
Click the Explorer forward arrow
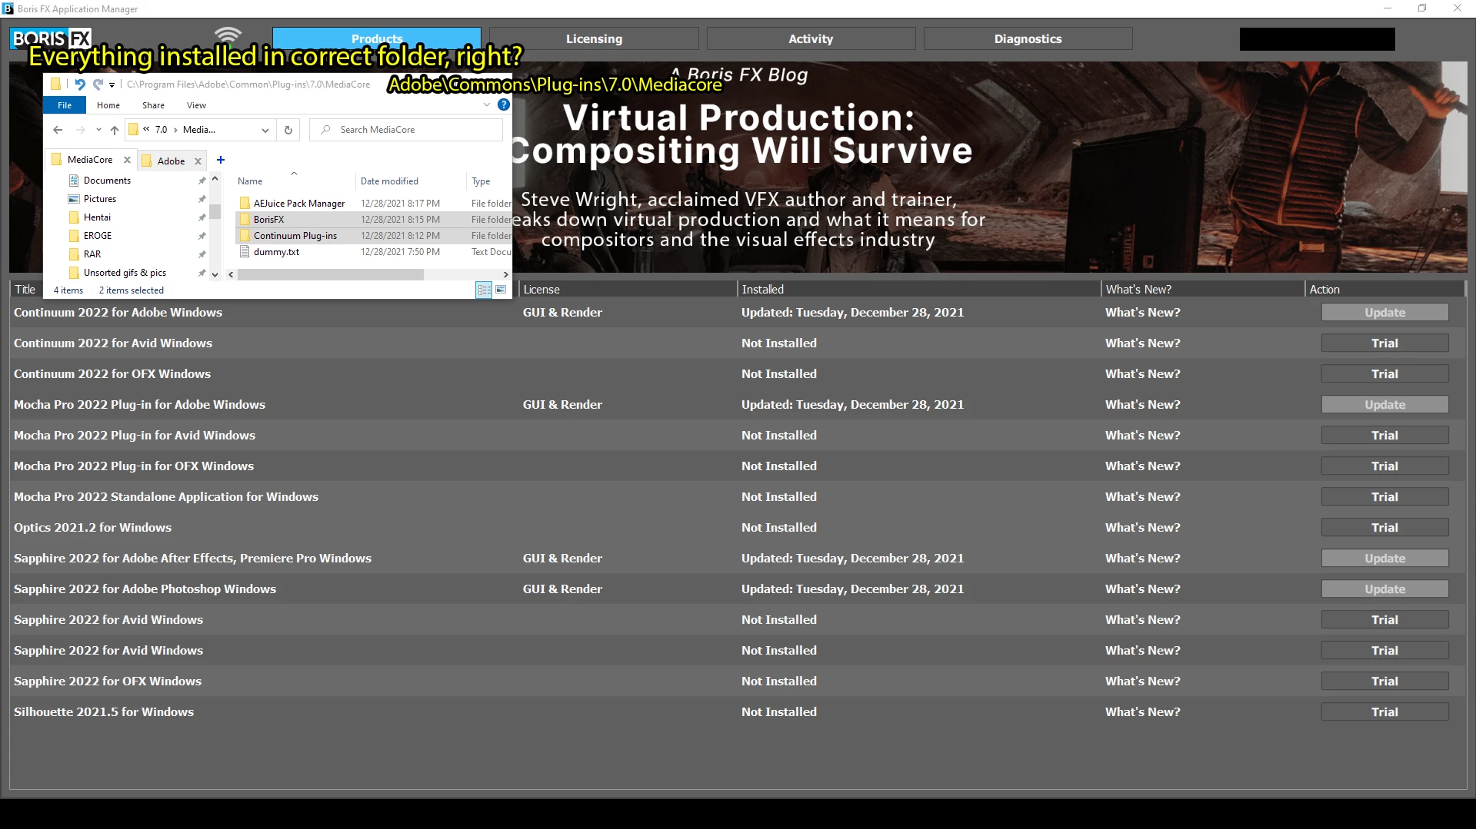[80, 130]
